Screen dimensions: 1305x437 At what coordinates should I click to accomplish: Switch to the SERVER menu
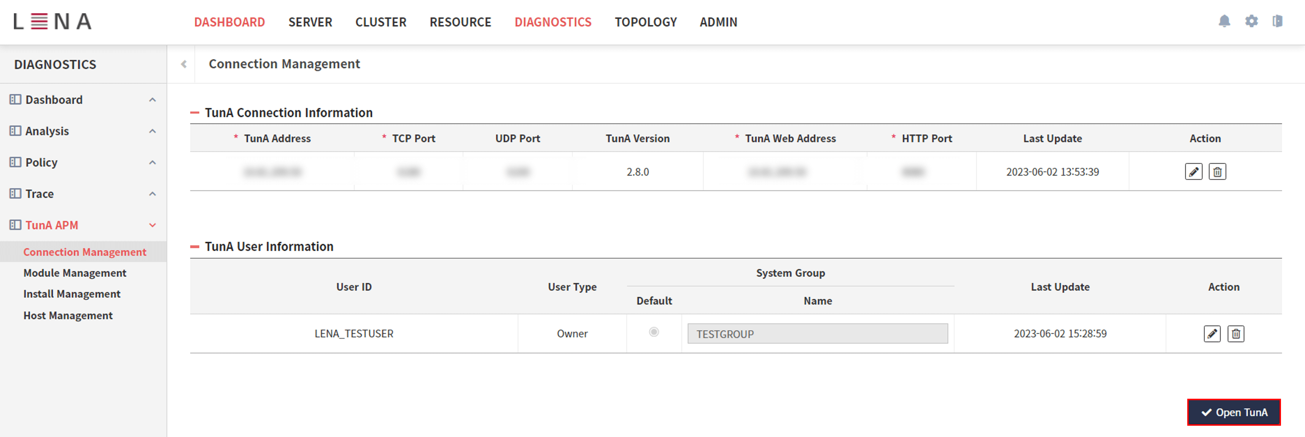click(x=310, y=22)
